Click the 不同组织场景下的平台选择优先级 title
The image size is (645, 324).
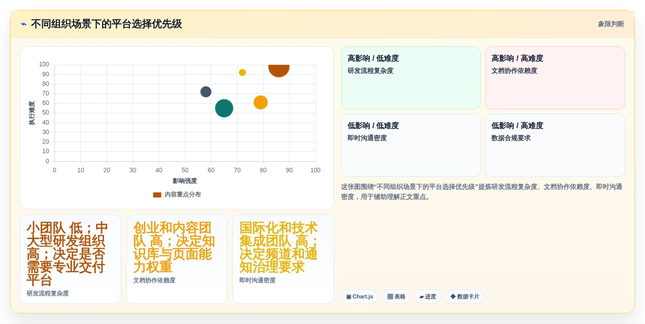click(106, 24)
